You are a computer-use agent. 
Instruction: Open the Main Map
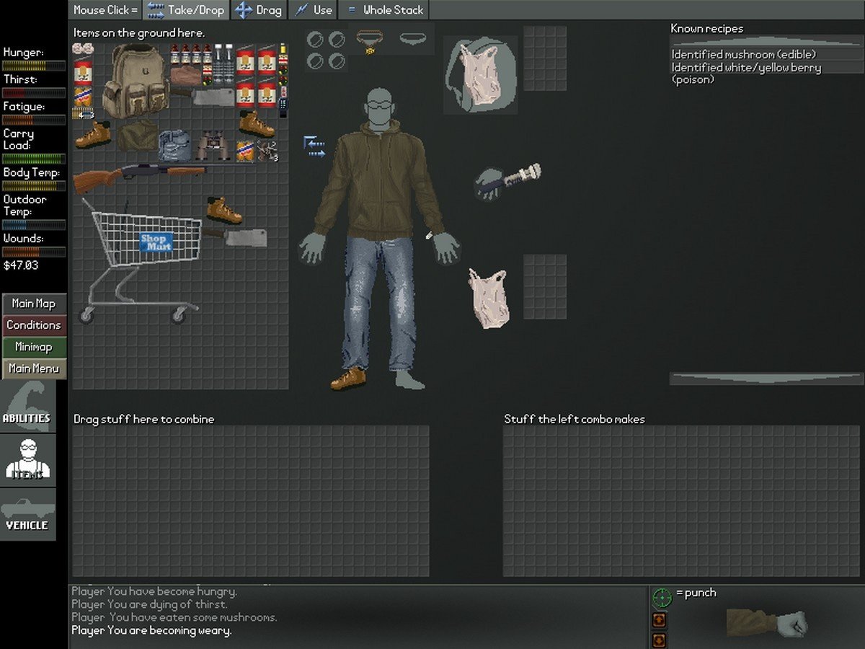click(x=34, y=304)
